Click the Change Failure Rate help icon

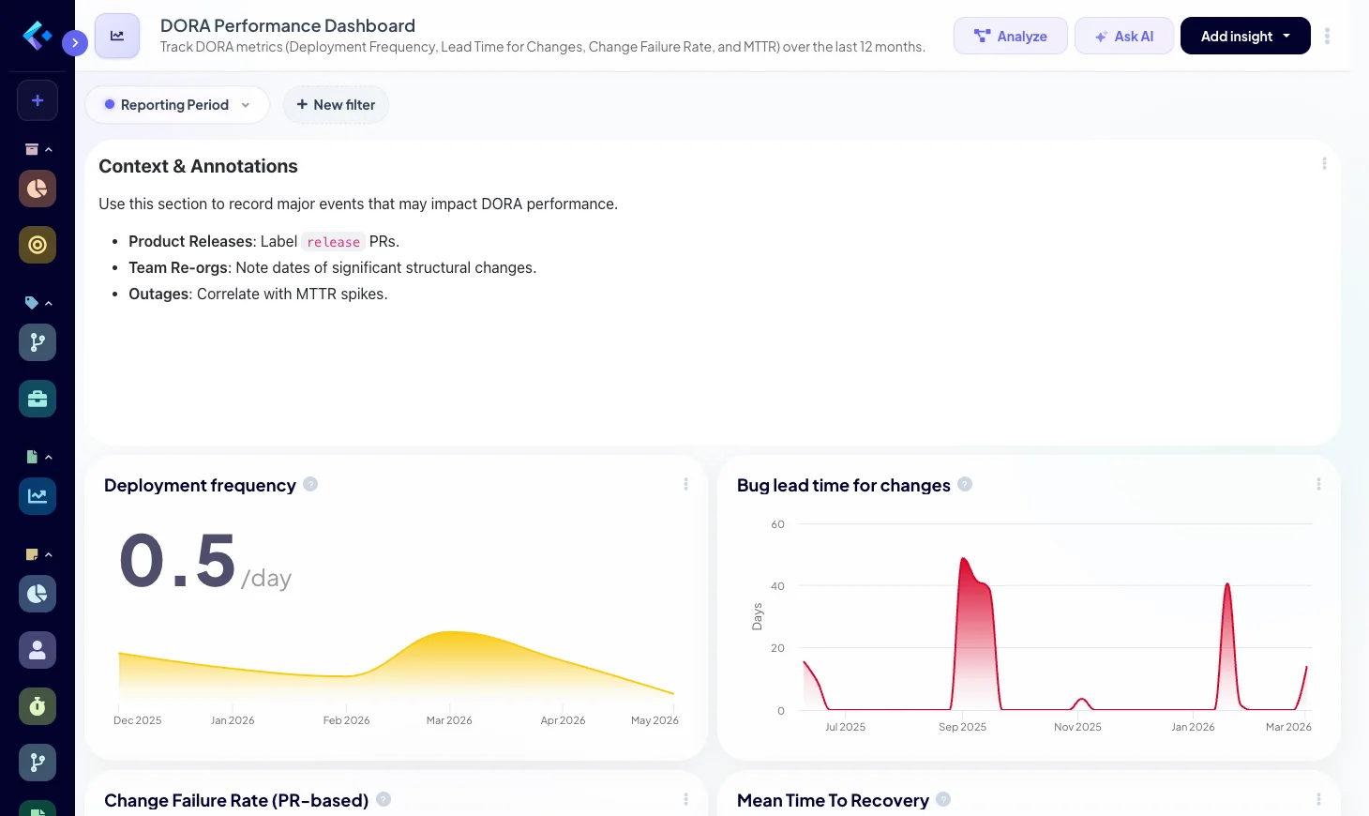(384, 799)
